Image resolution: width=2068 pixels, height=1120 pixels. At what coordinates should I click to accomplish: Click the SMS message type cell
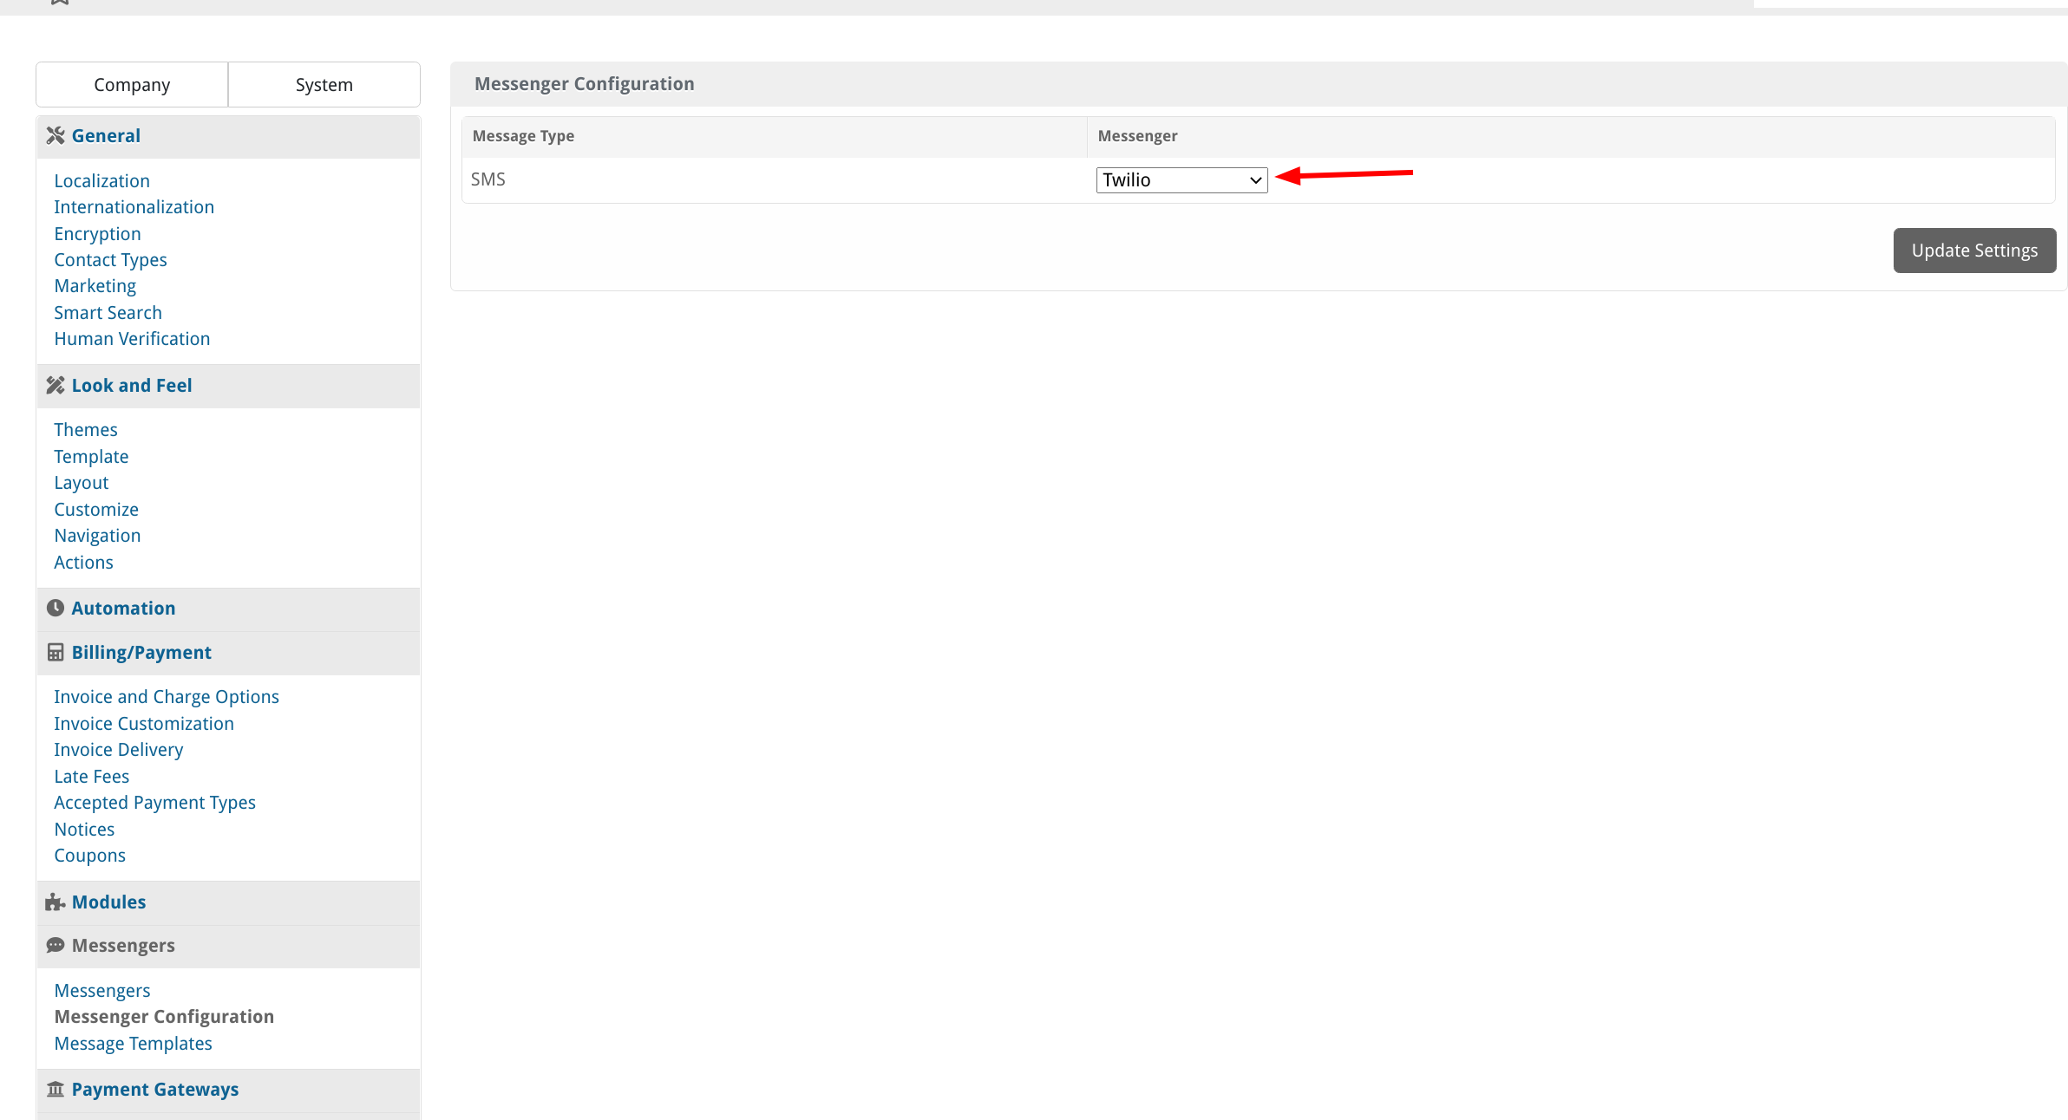774,179
